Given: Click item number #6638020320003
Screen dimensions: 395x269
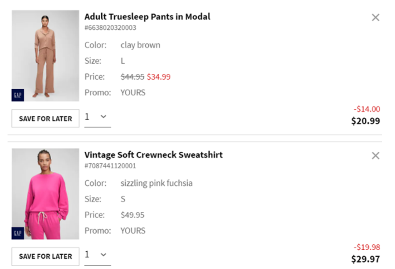Looking at the screenshot, I should point(110,28).
